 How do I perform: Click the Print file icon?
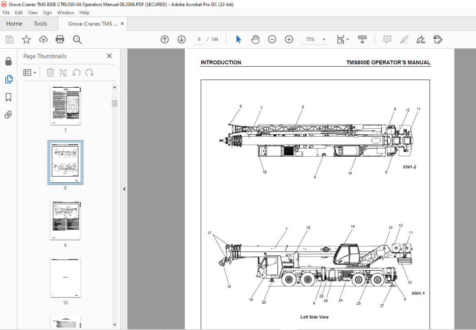[x=60, y=39]
